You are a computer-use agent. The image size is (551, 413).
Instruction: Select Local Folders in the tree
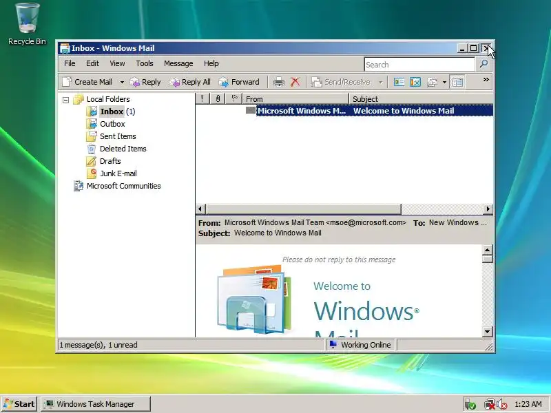[x=108, y=99]
